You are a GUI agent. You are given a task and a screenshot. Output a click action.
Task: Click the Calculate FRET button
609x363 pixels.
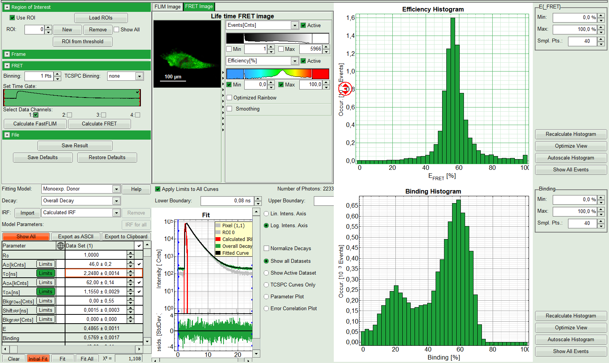[x=99, y=124]
